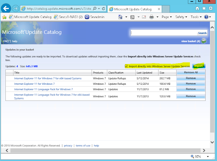This screenshot has width=217, height=161.
Task: Open the Home icon at top right
Action: coord(197,8)
